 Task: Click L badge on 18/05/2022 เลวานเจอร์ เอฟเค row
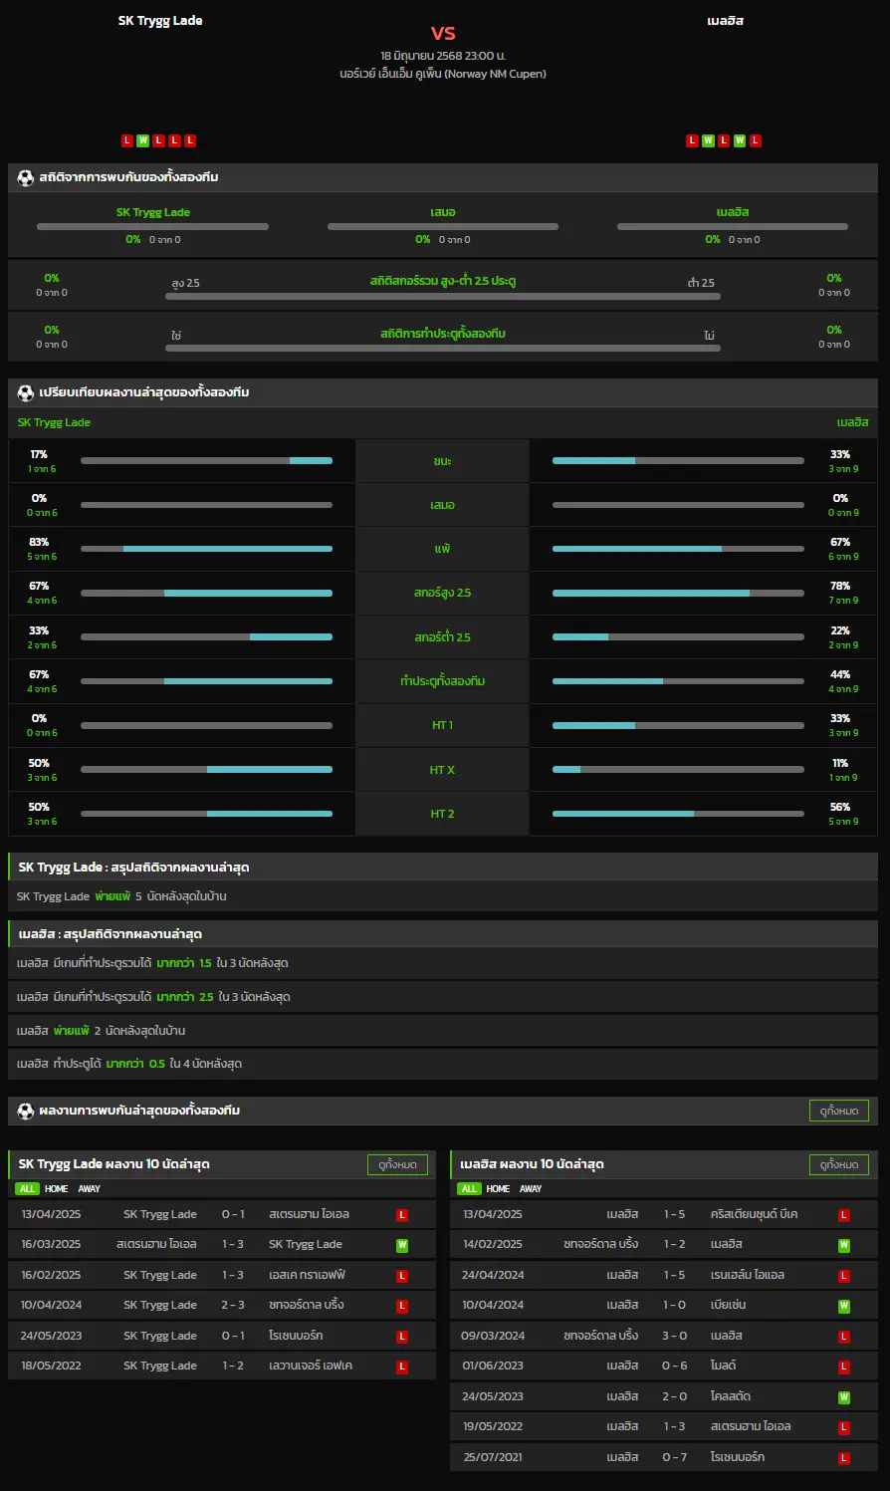402,1367
